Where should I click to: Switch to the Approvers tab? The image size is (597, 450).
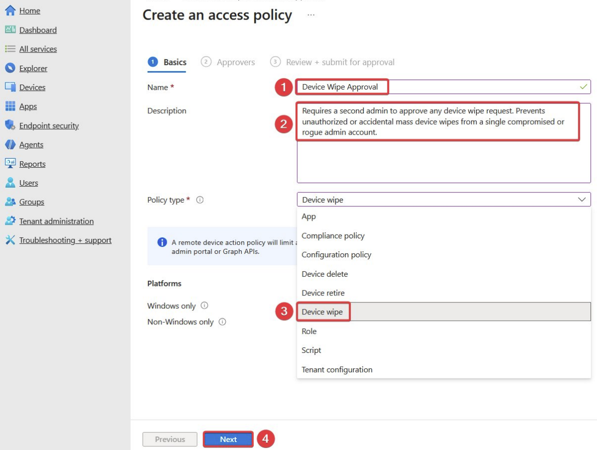pyautogui.click(x=235, y=62)
